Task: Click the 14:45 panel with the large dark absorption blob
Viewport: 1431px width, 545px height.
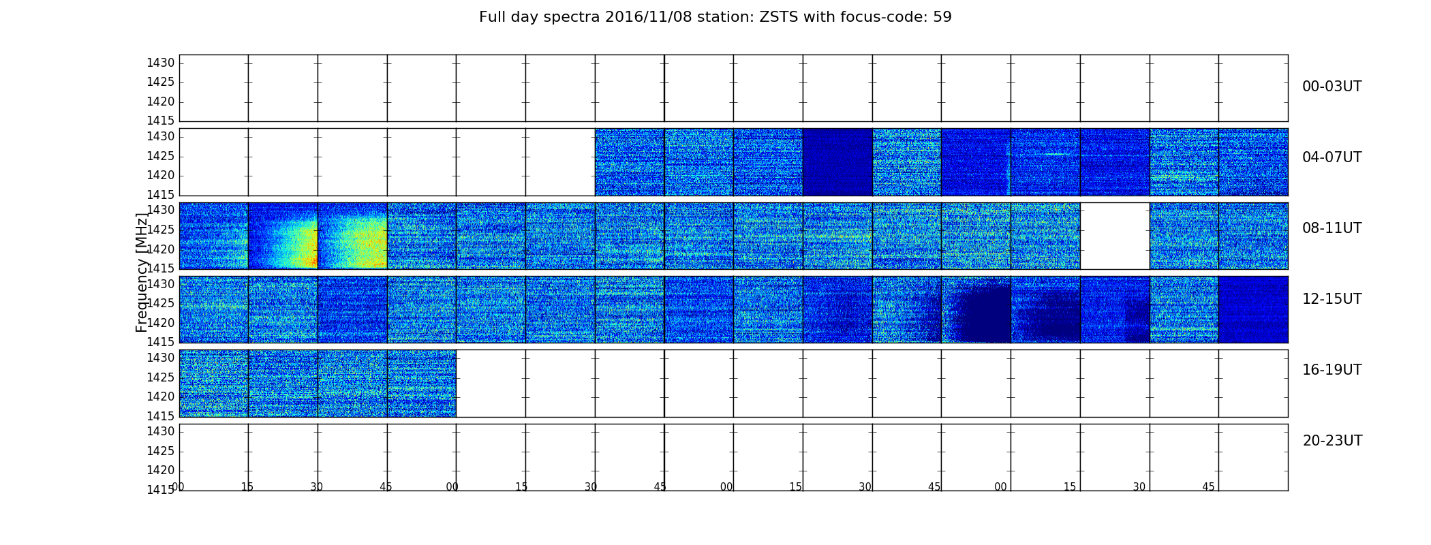Action: pyautogui.click(x=976, y=309)
